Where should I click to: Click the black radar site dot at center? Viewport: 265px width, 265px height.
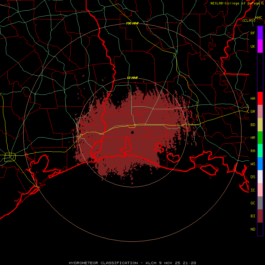pyautogui.click(x=132, y=132)
